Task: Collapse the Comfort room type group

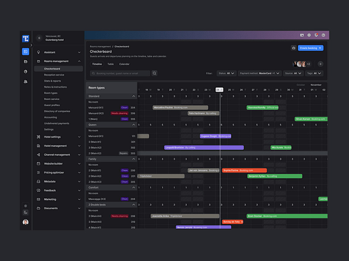Action: [x=133, y=187]
